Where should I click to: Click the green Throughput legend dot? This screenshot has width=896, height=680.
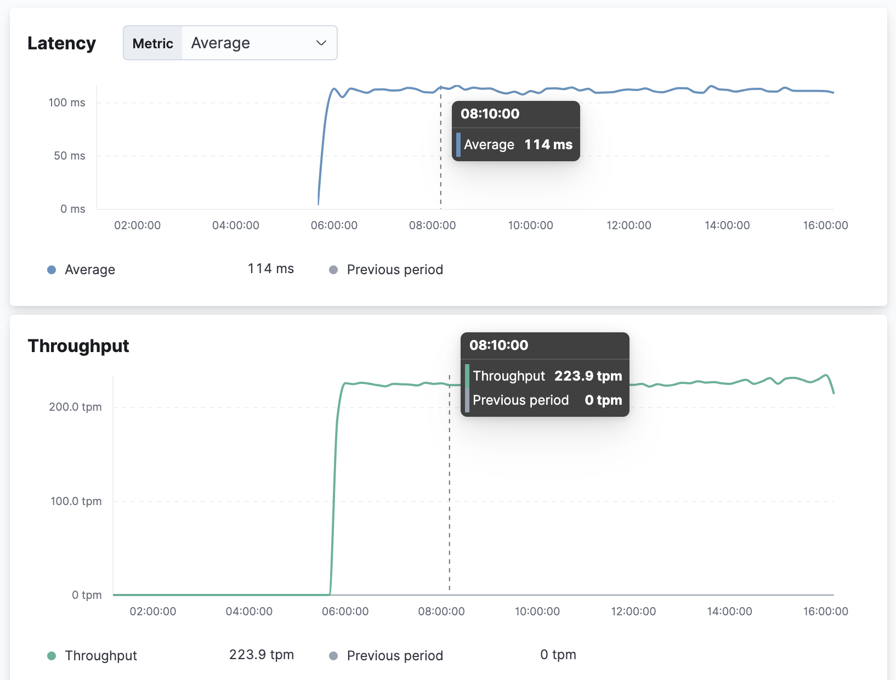tap(50, 655)
